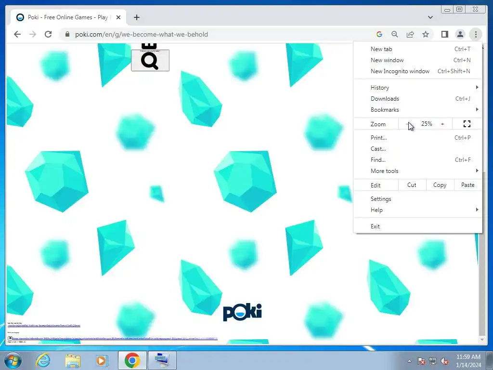This screenshot has height=370, width=493.
Task: Click the Chrome taskbar icon
Action: [132, 360]
